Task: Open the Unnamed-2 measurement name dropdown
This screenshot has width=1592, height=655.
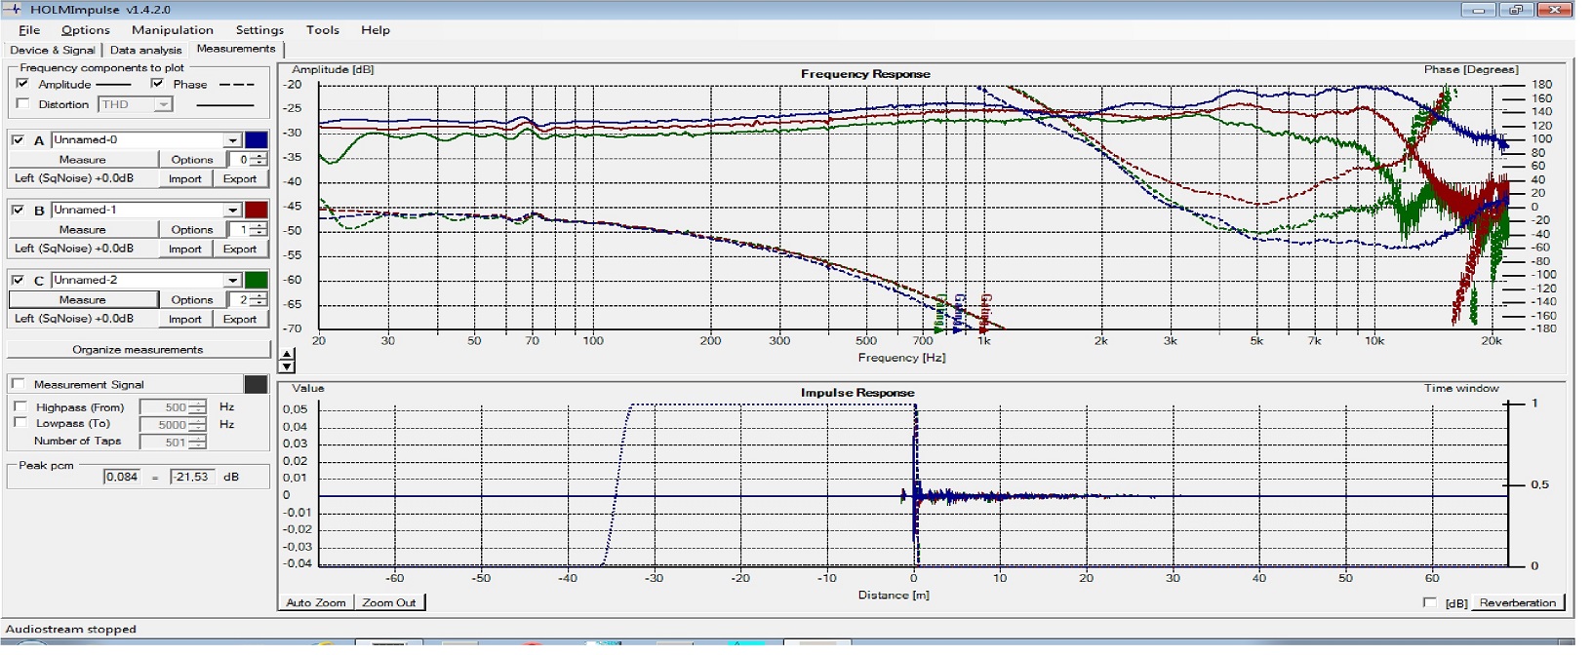Action: coord(232,281)
